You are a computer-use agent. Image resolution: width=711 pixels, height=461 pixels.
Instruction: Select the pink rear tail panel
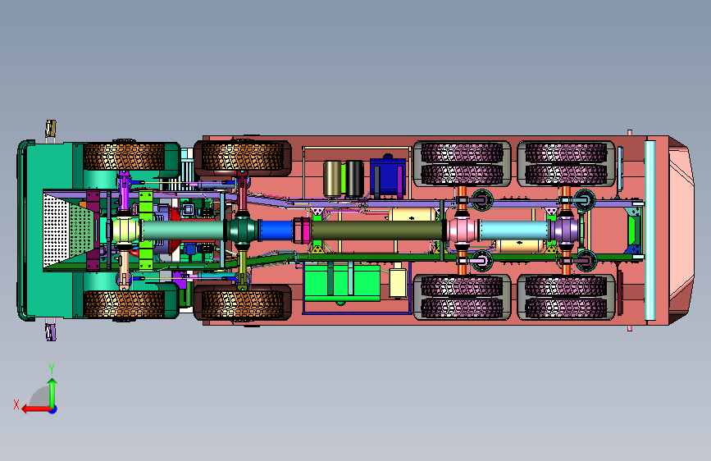680,230
